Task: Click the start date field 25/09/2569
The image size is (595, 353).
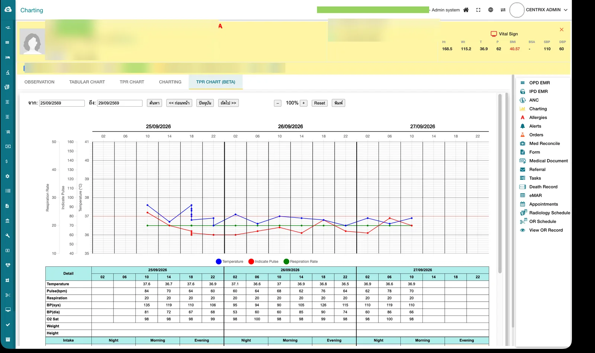Action: pos(62,103)
